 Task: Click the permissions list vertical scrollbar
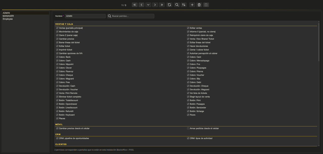pos(319,42)
